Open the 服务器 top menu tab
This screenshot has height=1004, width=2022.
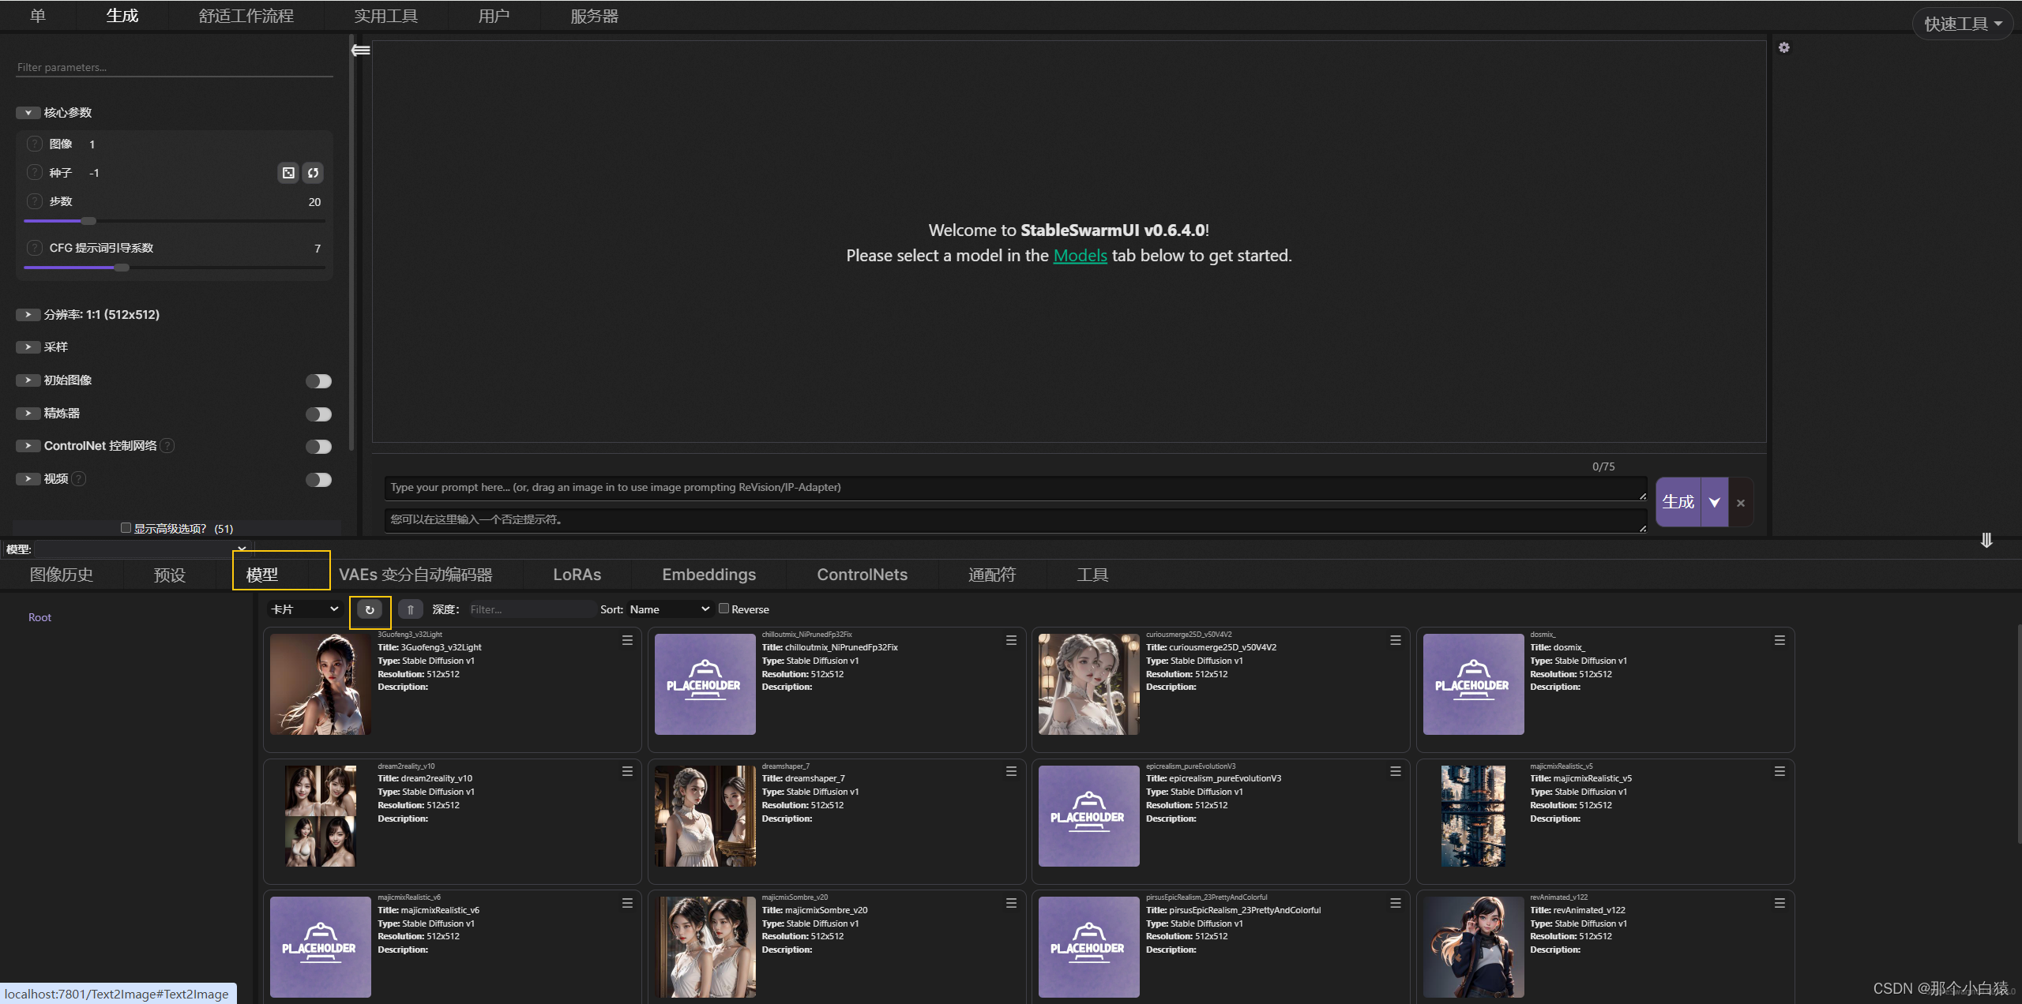(x=594, y=16)
